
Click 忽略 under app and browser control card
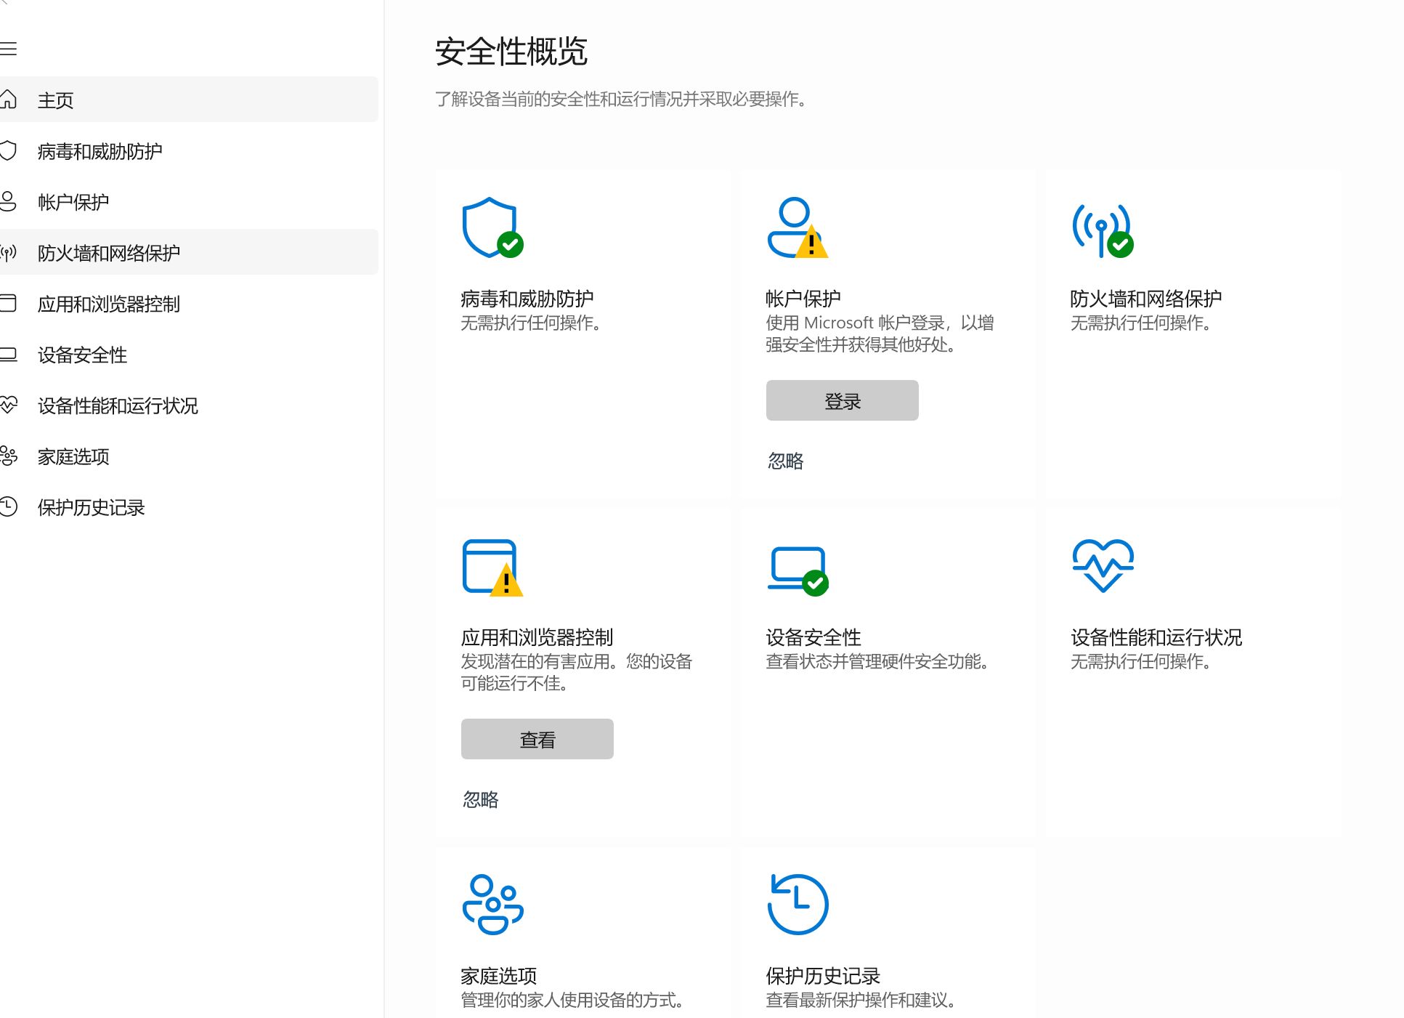tap(480, 799)
